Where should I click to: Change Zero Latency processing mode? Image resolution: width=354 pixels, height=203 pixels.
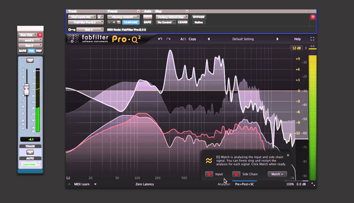pos(145,184)
